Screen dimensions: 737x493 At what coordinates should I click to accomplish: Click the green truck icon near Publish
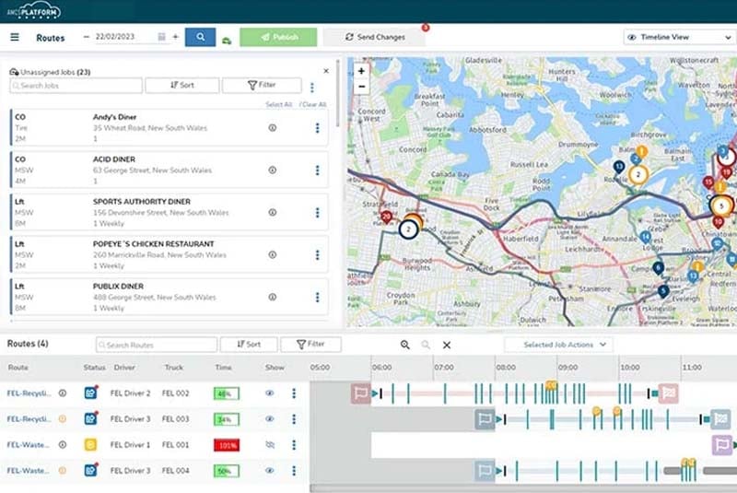pos(227,40)
